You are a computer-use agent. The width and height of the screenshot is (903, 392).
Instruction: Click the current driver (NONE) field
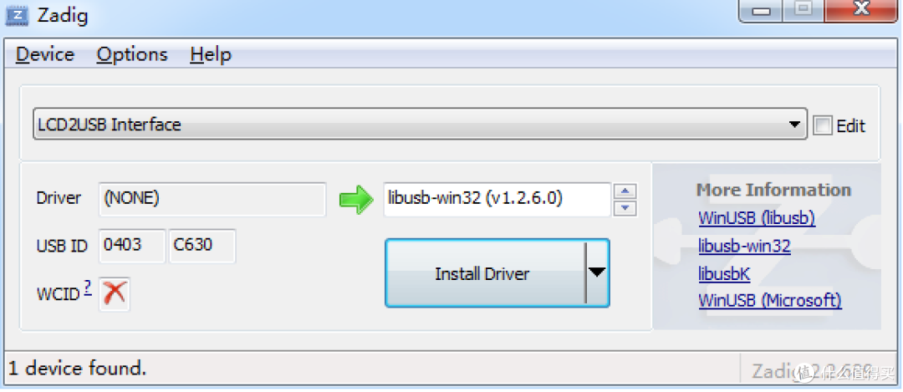click(x=212, y=199)
